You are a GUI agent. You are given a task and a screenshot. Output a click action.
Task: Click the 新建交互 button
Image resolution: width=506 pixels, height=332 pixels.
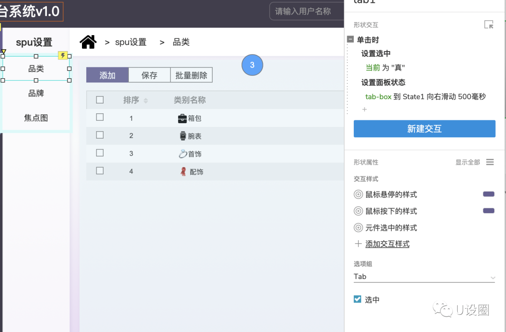[424, 128]
